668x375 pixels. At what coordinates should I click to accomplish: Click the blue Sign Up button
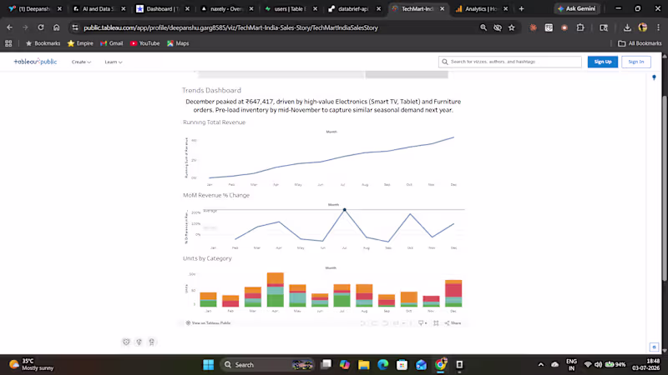(x=602, y=62)
